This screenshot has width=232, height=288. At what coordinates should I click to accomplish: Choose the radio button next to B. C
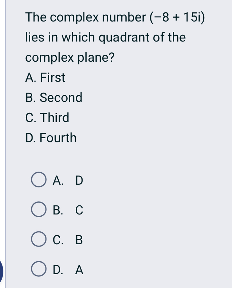coord(39,210)
